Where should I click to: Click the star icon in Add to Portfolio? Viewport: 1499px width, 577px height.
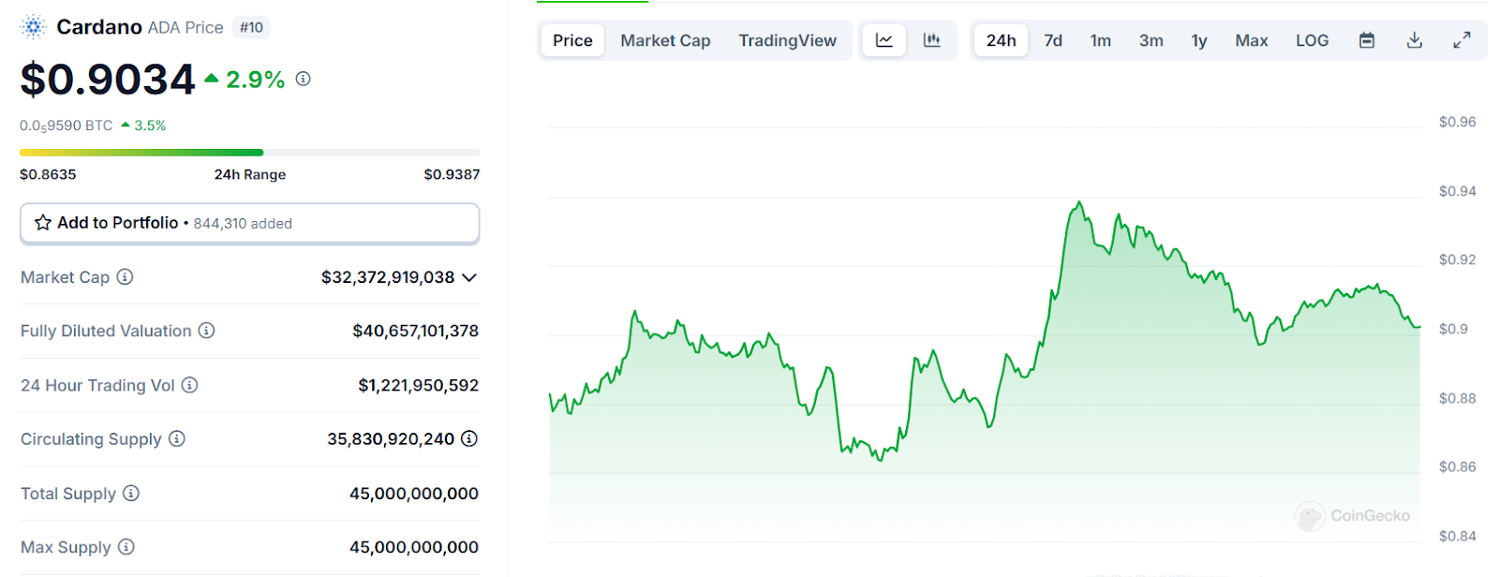click(43, 223)
